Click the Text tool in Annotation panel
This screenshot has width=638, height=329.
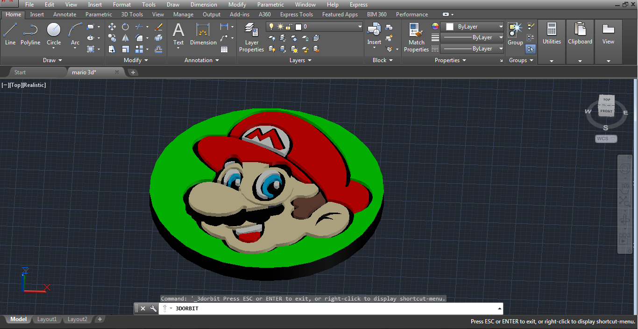[x=178, y=32]
